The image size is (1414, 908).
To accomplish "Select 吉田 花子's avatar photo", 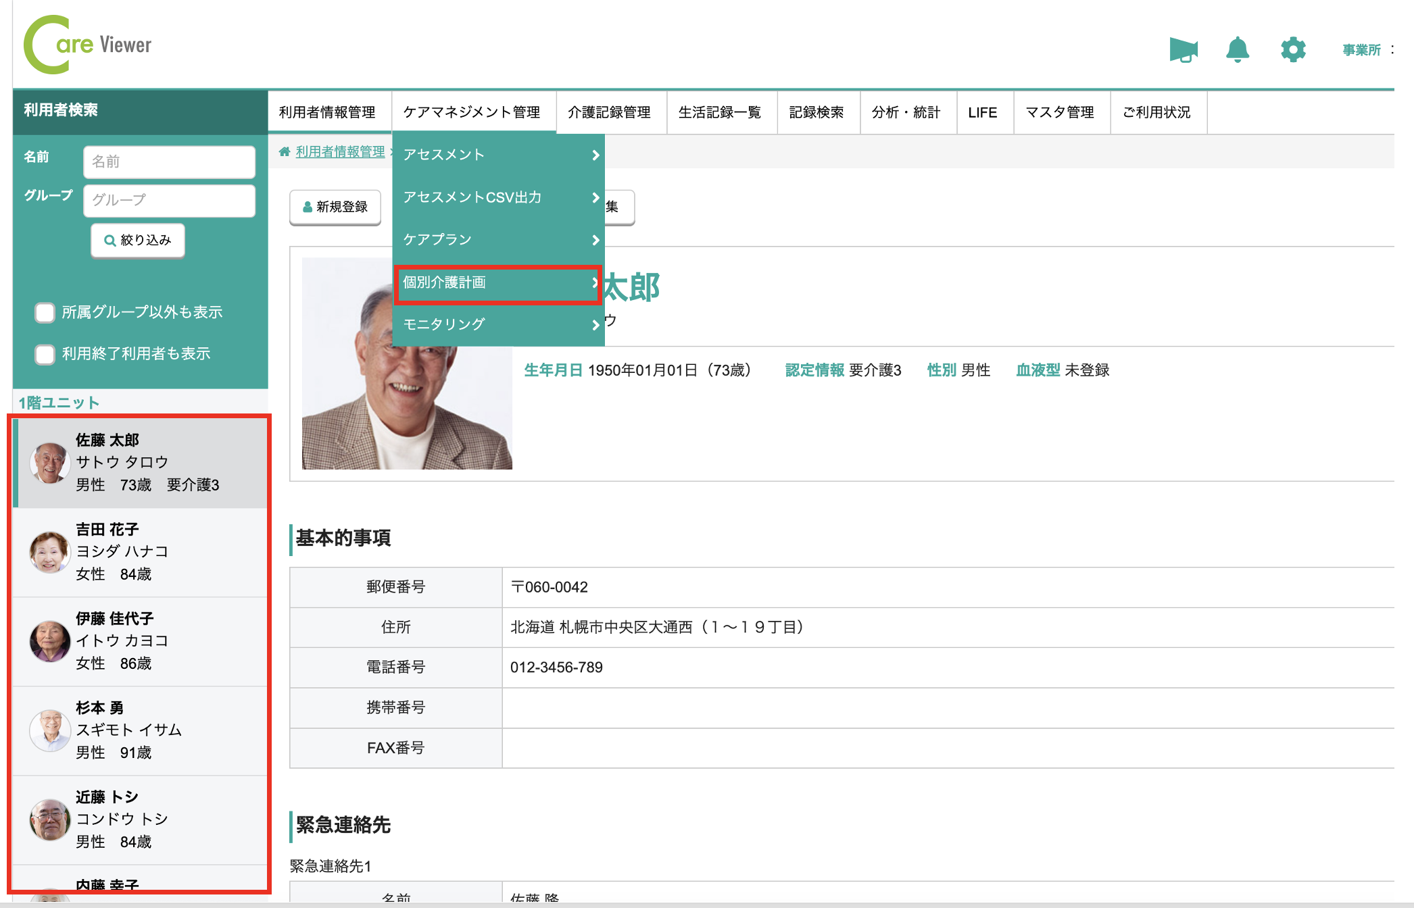I will point(50,552).
